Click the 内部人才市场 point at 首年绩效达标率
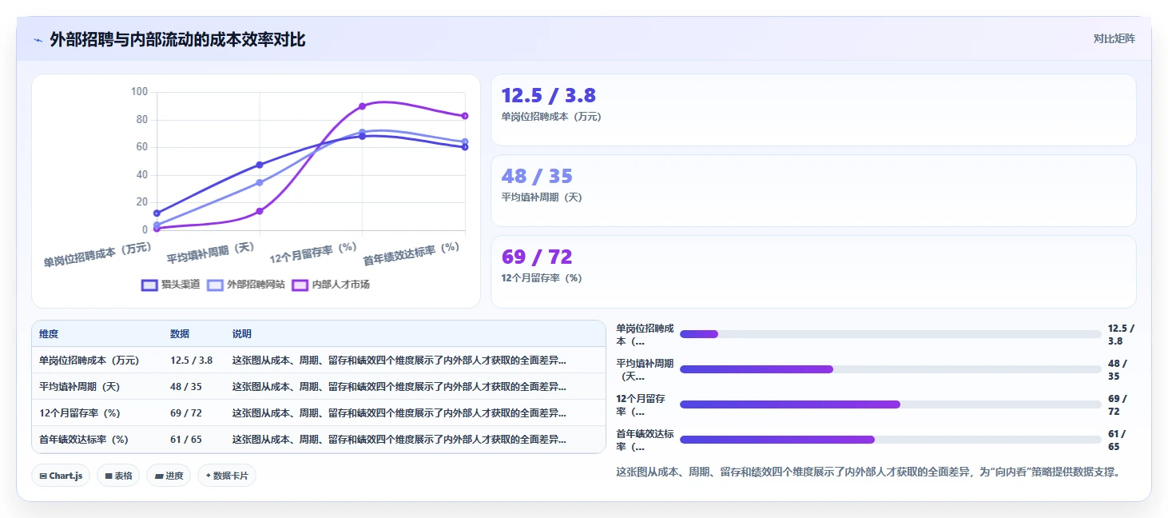 (465, 116)
